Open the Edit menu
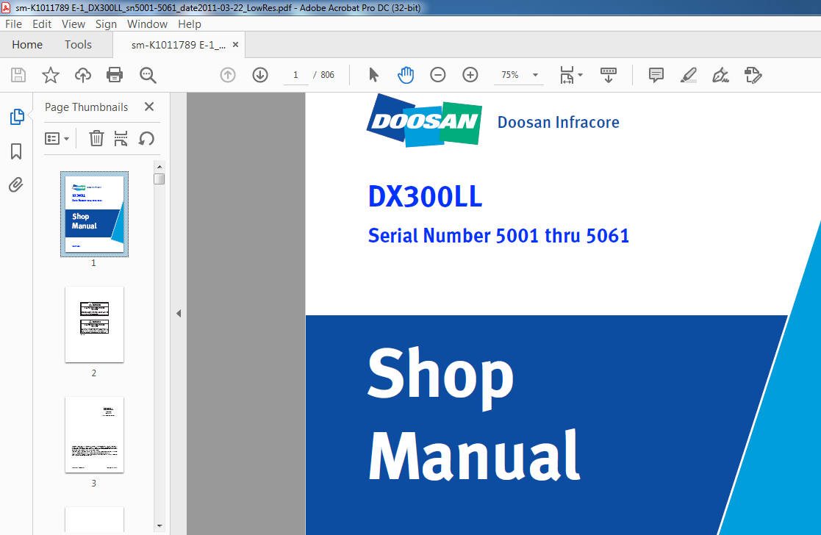This screenshot has width=821, height=535. pyautogui.click(x=42, y=24)
